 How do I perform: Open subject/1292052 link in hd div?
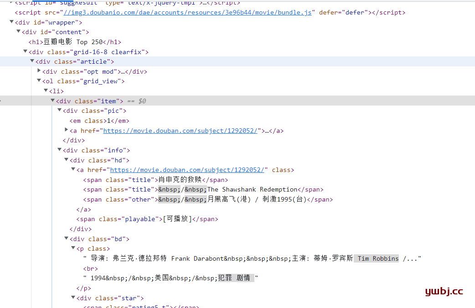click(187, 170)
